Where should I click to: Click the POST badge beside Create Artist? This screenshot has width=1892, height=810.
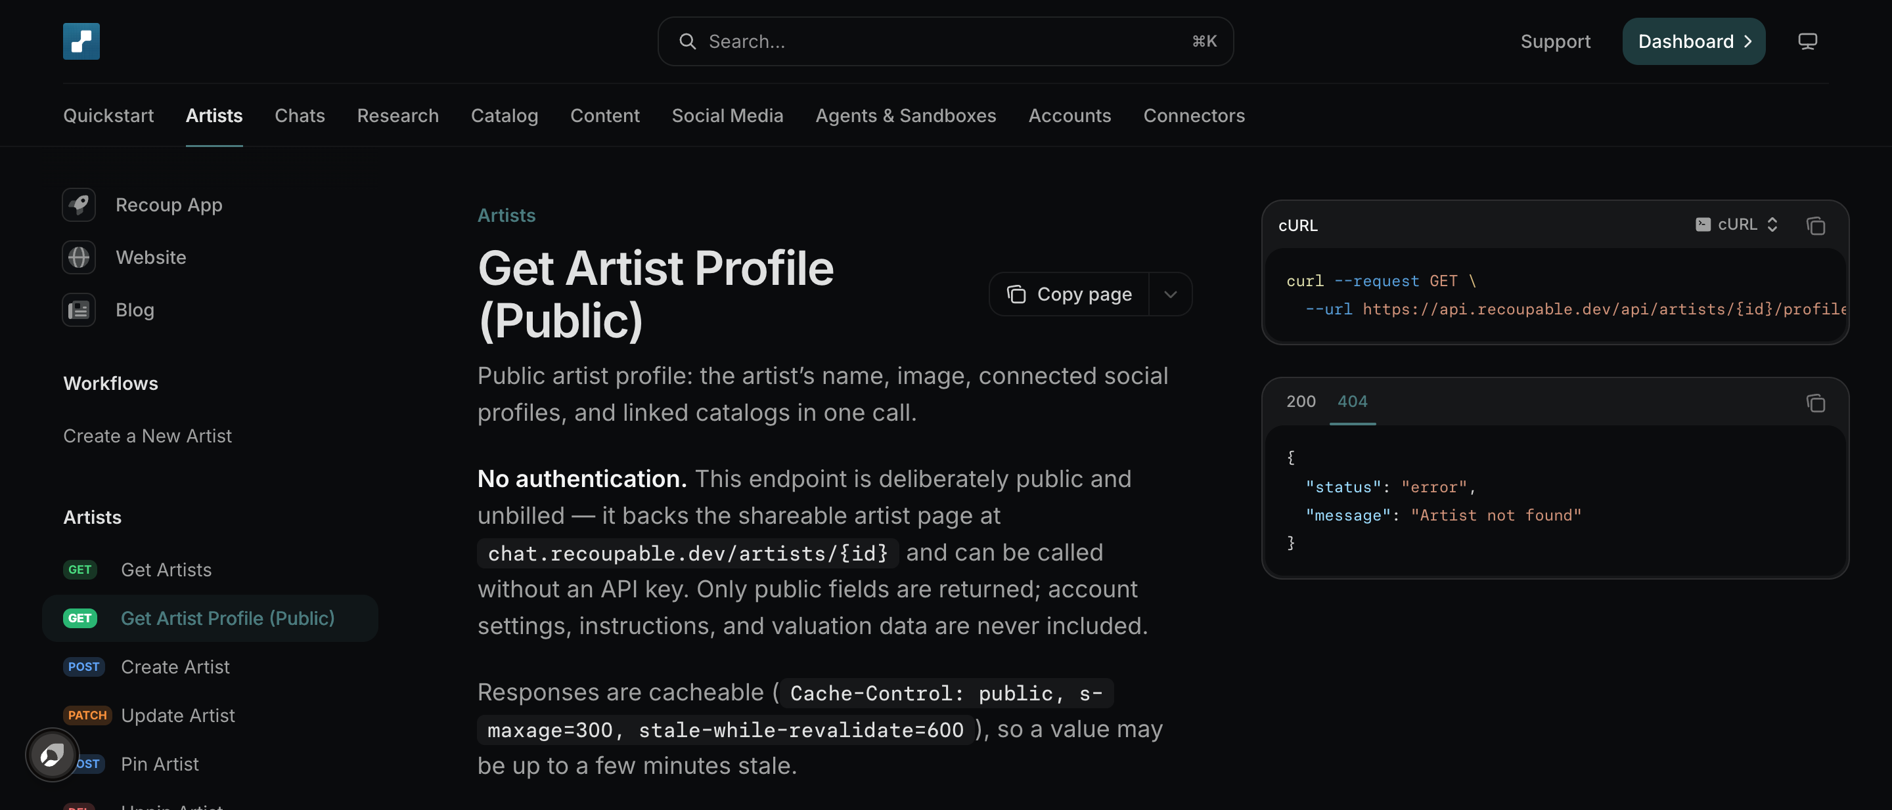(x=83, y=667)
